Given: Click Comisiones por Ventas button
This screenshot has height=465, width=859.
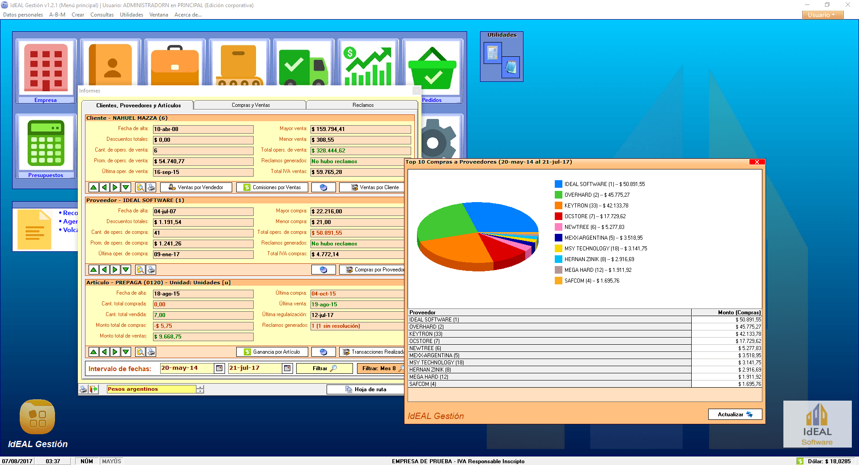Looking at the screenshot, I should pyautogui.click(x=272, y=187).
